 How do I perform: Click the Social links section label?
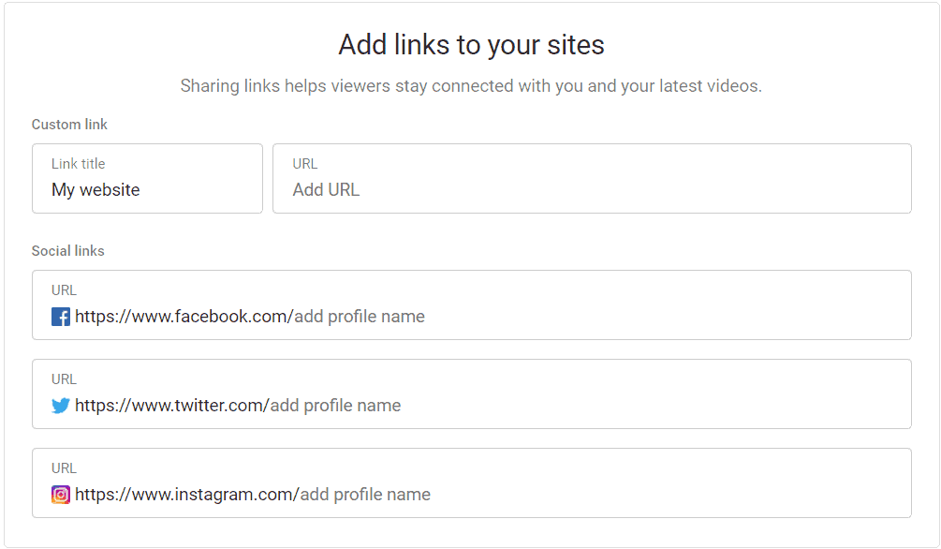(x=68, y=251)
